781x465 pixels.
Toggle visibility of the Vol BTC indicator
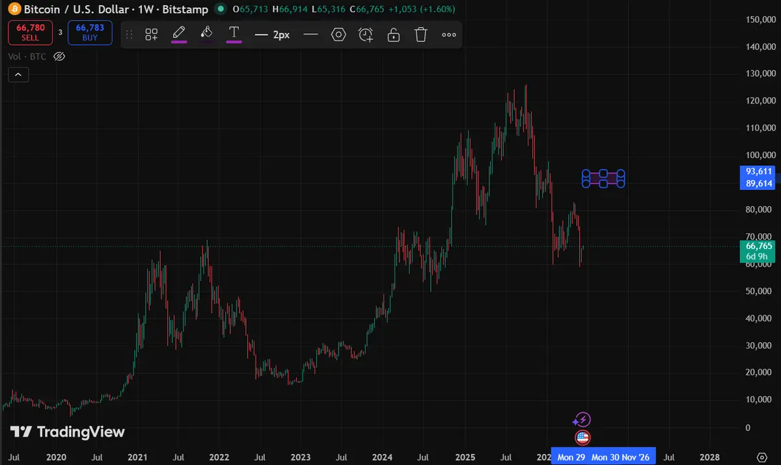click(59, 57)
